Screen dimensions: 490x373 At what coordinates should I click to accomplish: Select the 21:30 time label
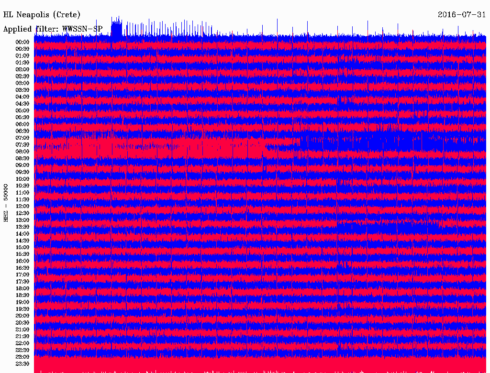click(x=22, y=336)
